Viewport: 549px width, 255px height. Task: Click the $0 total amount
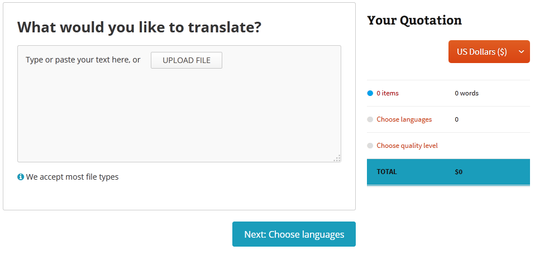[x=459, y=172]
